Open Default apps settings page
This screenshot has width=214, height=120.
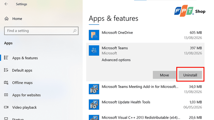click(x=22, y=70)
